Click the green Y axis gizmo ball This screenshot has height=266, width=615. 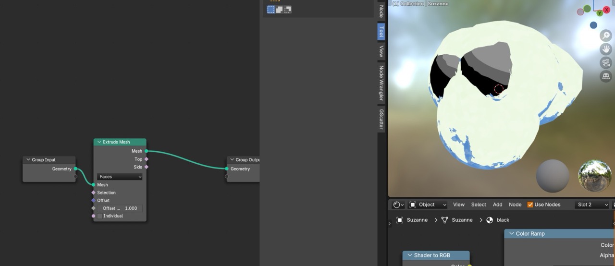600,13
